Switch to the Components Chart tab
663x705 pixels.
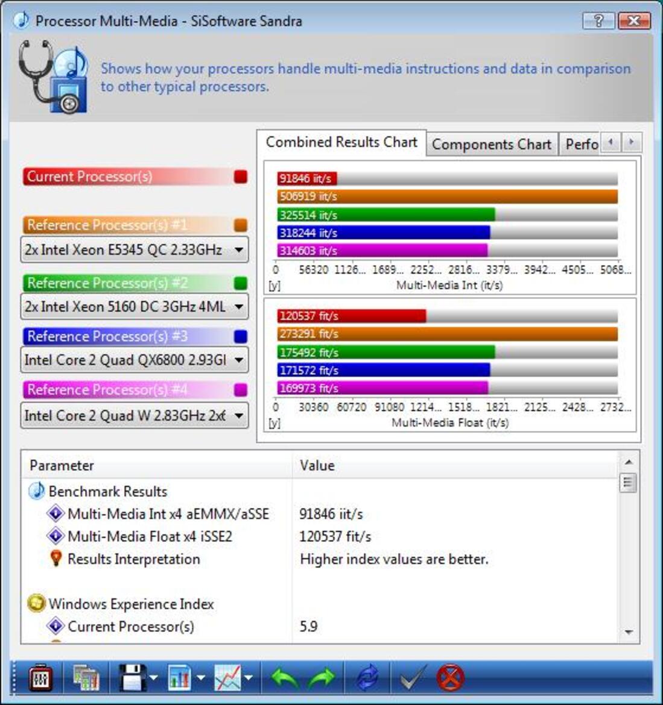coord(492,144)
